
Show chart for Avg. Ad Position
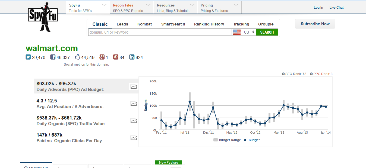133,104
